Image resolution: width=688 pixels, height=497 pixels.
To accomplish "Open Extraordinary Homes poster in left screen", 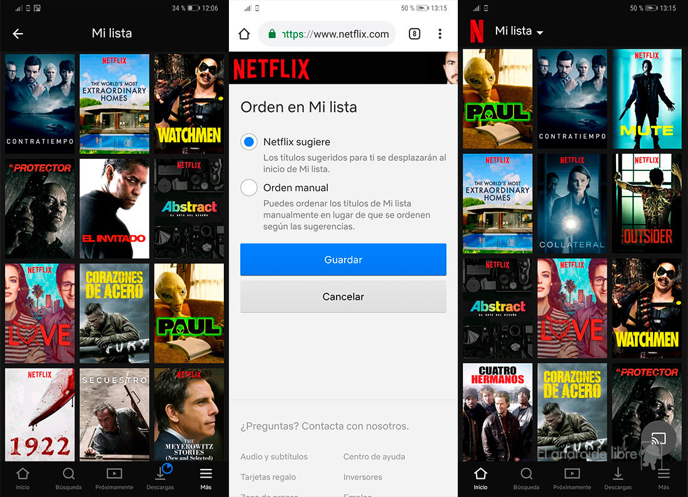I will click(114, 104).
